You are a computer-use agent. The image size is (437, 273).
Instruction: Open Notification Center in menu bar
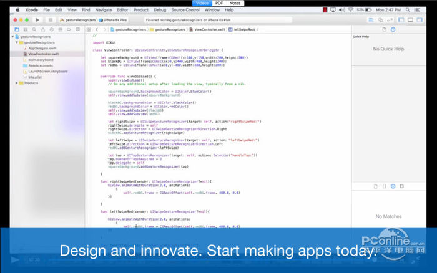[x=417, y=10]
